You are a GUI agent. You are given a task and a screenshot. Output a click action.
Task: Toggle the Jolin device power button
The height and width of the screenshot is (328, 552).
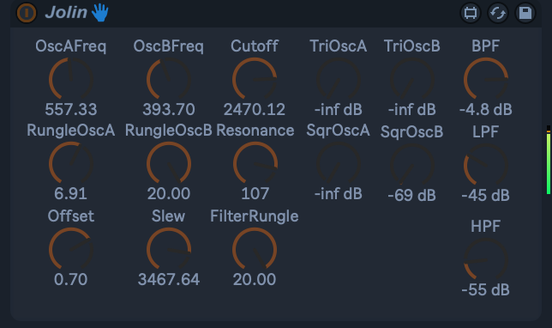coord(27,13)
